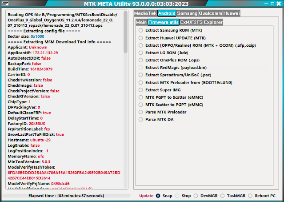This screenshot has width=284, height=202.
Task: Open the Huawei tab
Action: [x=232, y=13]
